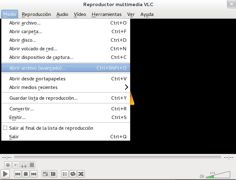Open the Ayuda menu

(147, 14)
